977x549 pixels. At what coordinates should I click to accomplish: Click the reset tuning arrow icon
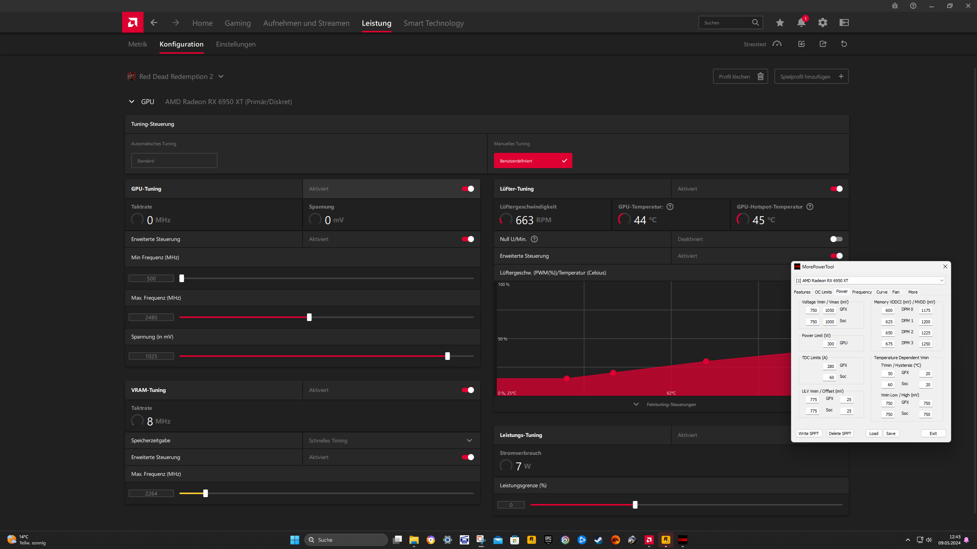click(x=844, y=44)
